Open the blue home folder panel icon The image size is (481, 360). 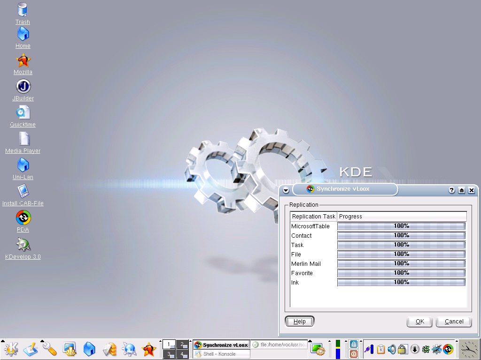89,349
